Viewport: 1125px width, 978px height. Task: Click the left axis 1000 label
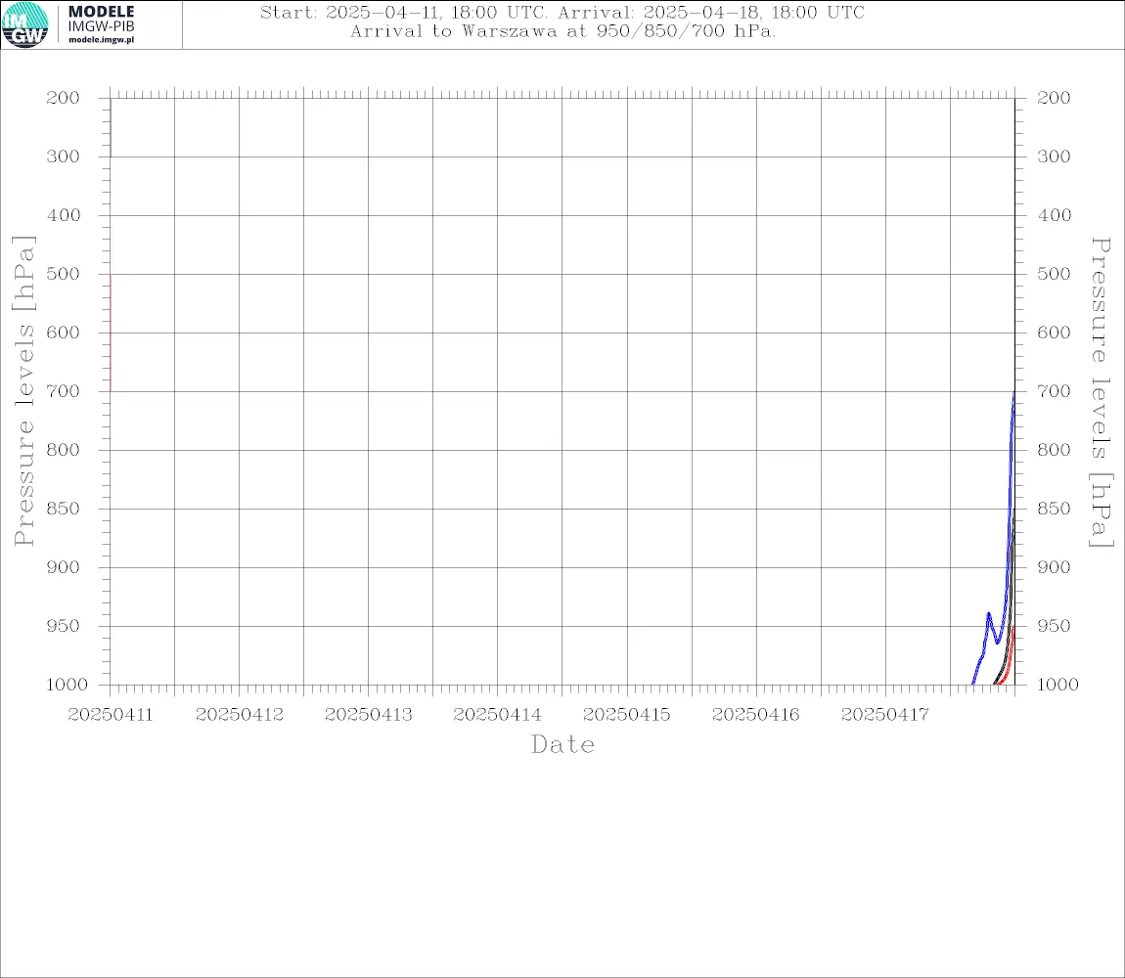click(67, 685)
